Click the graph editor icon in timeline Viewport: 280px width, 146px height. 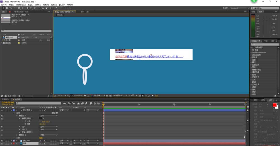(x=99, y=104)
